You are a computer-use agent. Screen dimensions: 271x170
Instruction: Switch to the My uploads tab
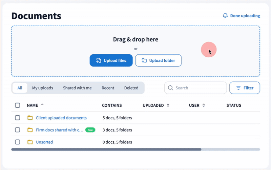tap(42, 88)
